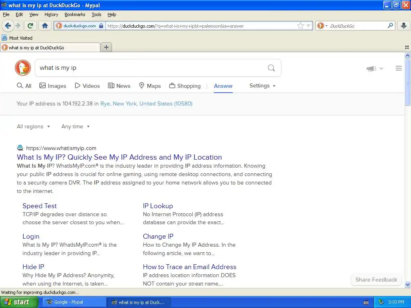Open a new tab with the plus button
411x308 pixels.
pos(106,47)
